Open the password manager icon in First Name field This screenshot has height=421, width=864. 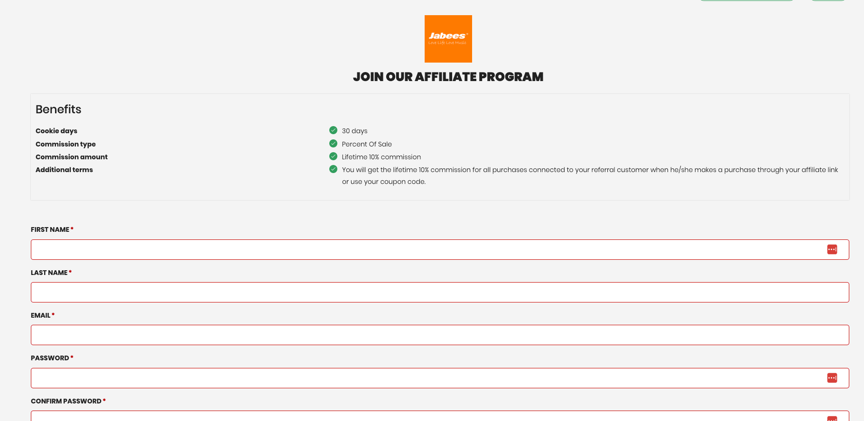click(832, 249)
